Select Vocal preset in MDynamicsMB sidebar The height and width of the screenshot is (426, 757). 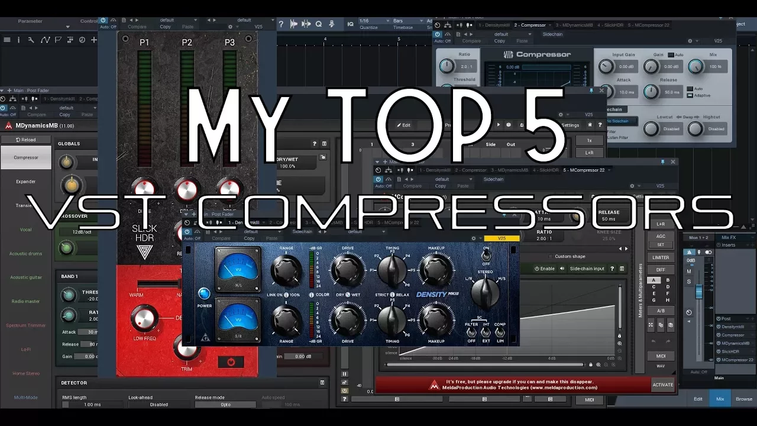tap(26, 230)
